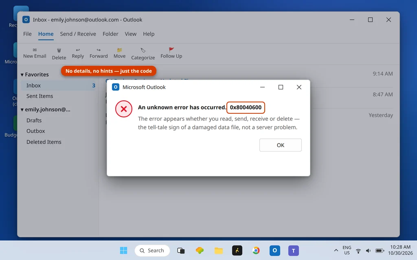The height and width of the screenshot is (260, 417).
Task: Click OK in the Microsoft Outlook error dialog
Action: (280, 145)
